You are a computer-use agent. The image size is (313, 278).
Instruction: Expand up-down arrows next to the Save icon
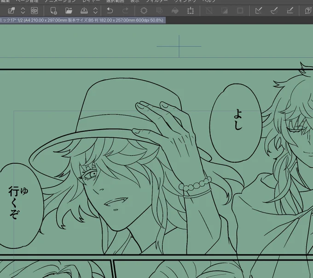pos(96,11)
